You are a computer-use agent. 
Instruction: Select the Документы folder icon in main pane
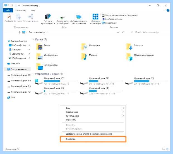[x=84, y=47]
